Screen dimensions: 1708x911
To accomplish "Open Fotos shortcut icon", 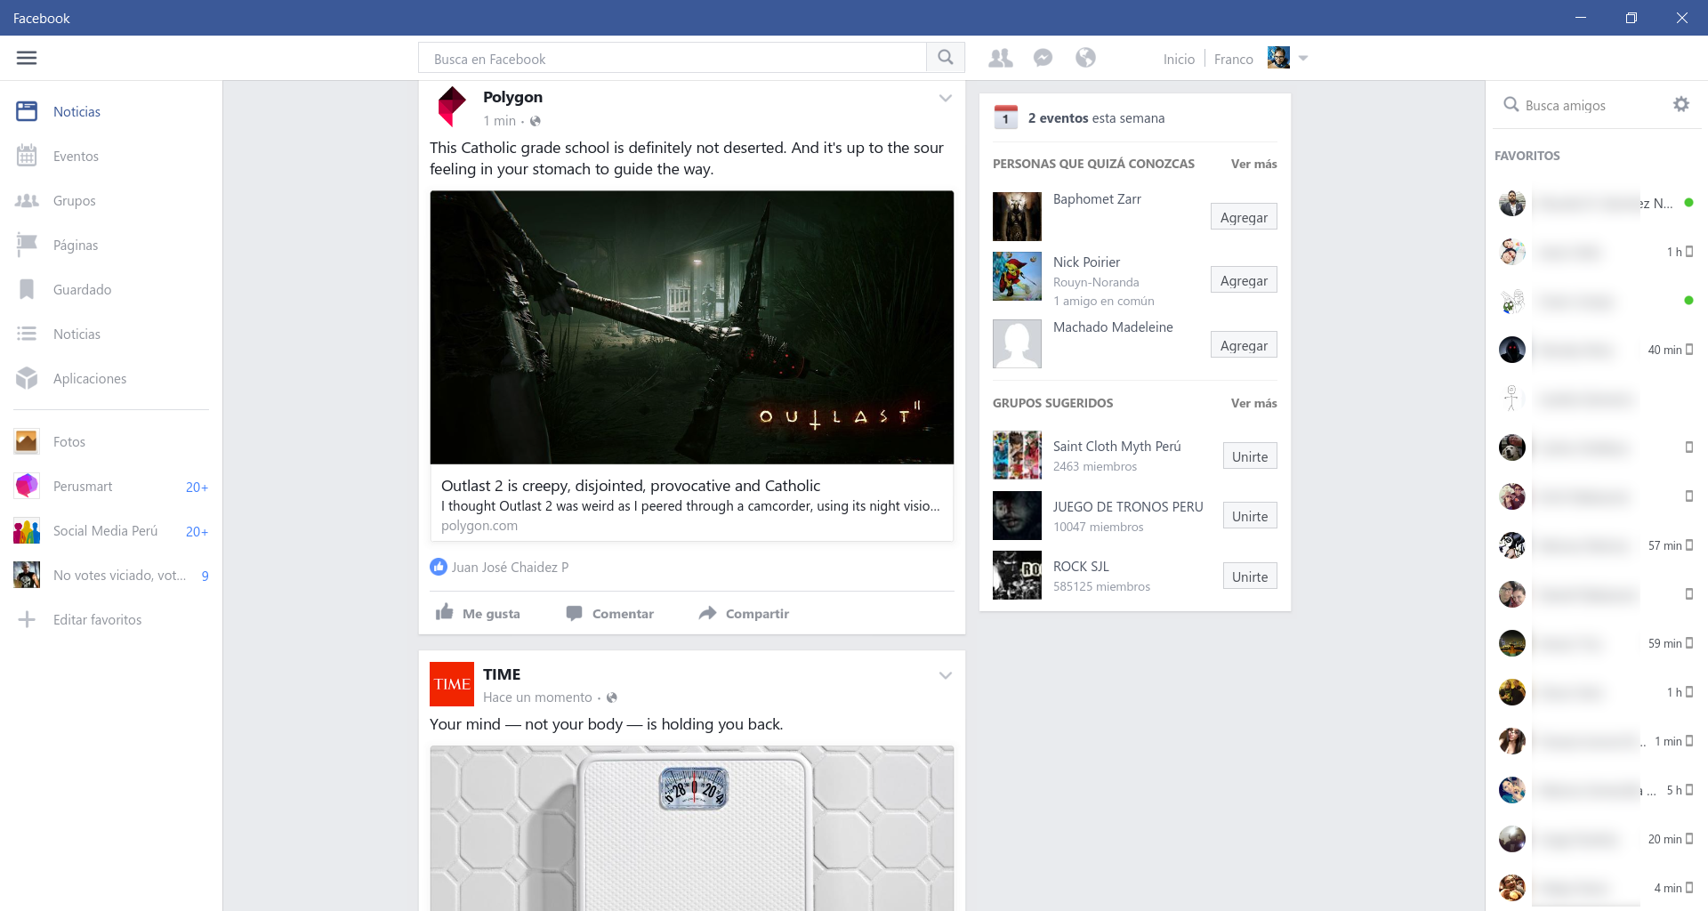I will click(x=27, y=441).
